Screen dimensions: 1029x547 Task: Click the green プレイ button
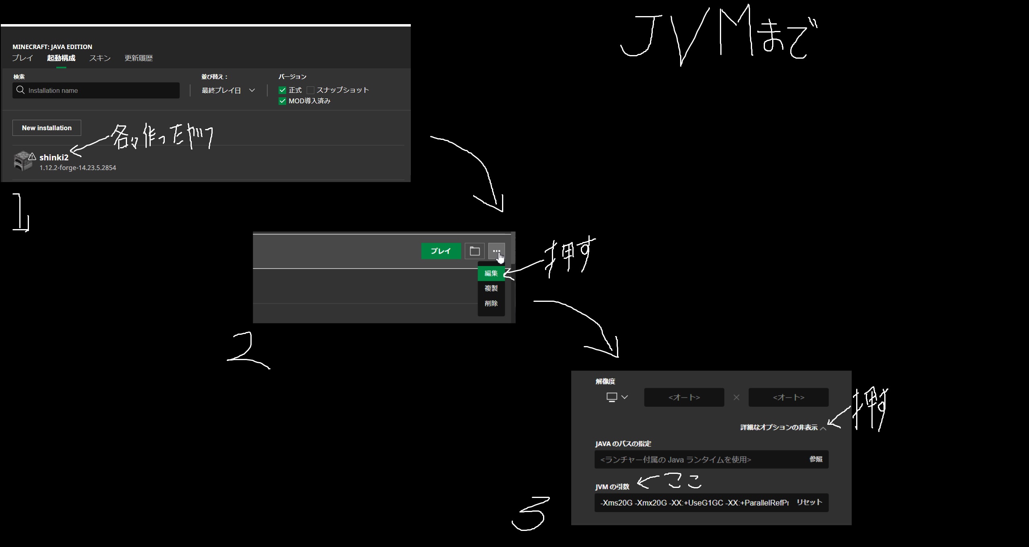[441, 251]
